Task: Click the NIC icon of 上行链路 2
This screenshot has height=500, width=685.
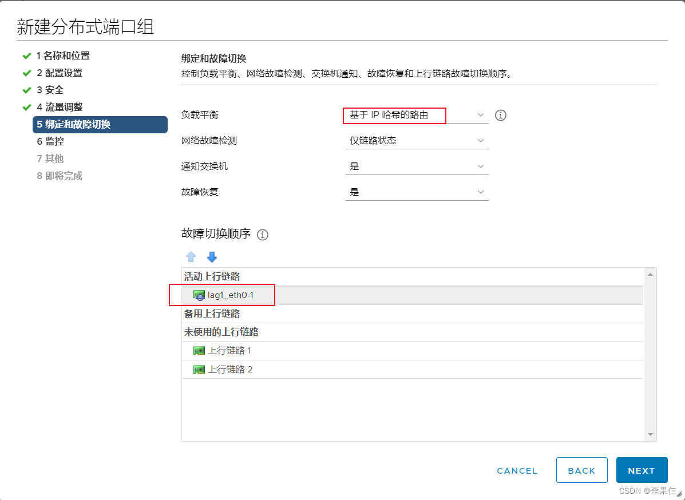Action: pos(199,370)
